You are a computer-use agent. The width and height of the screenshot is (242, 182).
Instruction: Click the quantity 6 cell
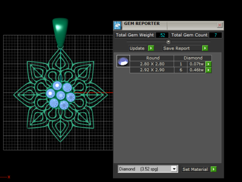(180, 70)
